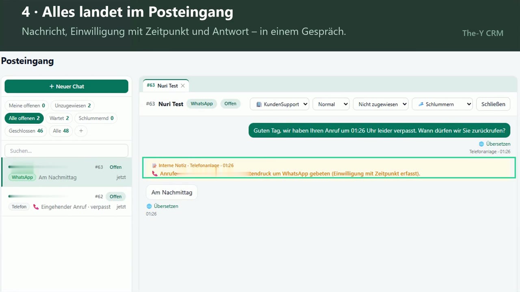Show Geschlossen conversations
The height and width of the screenshot is (292, 520).
(26, 131)
